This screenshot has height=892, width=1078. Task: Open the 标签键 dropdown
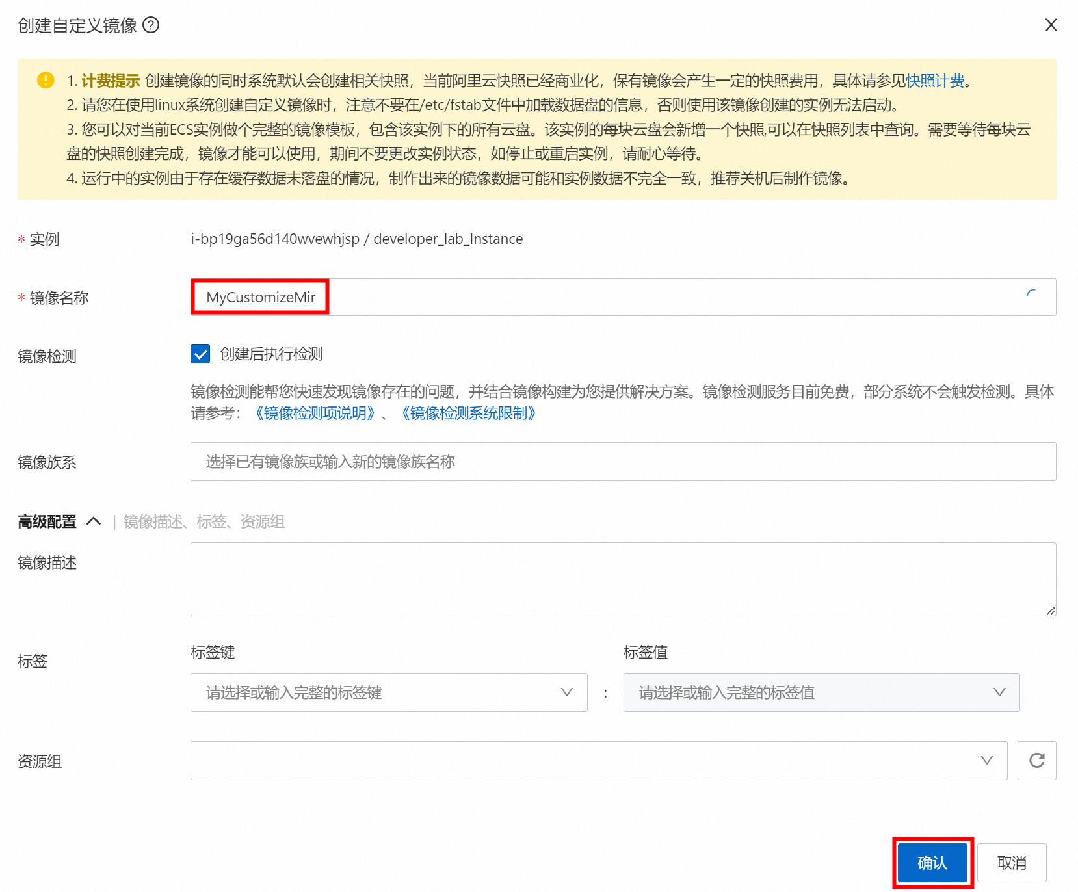(x=389, y=692)
